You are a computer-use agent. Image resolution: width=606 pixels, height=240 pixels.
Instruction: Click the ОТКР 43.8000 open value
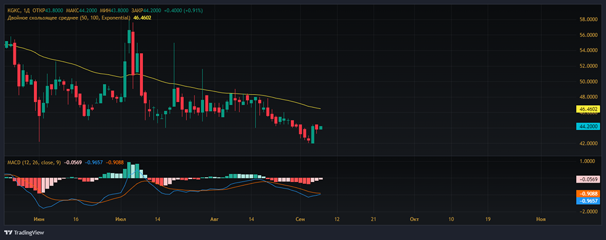(x=48, y=10)
